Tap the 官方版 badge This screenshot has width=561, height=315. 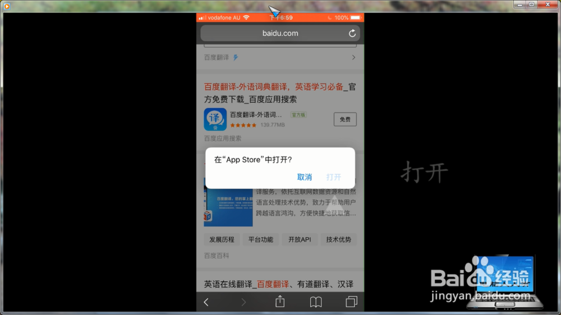pos(298,115)
